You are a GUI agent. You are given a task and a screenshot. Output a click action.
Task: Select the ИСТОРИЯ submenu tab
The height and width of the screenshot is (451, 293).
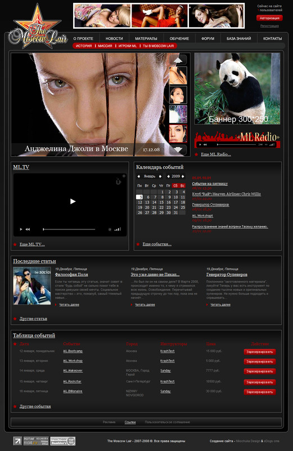tap(84, 46)
